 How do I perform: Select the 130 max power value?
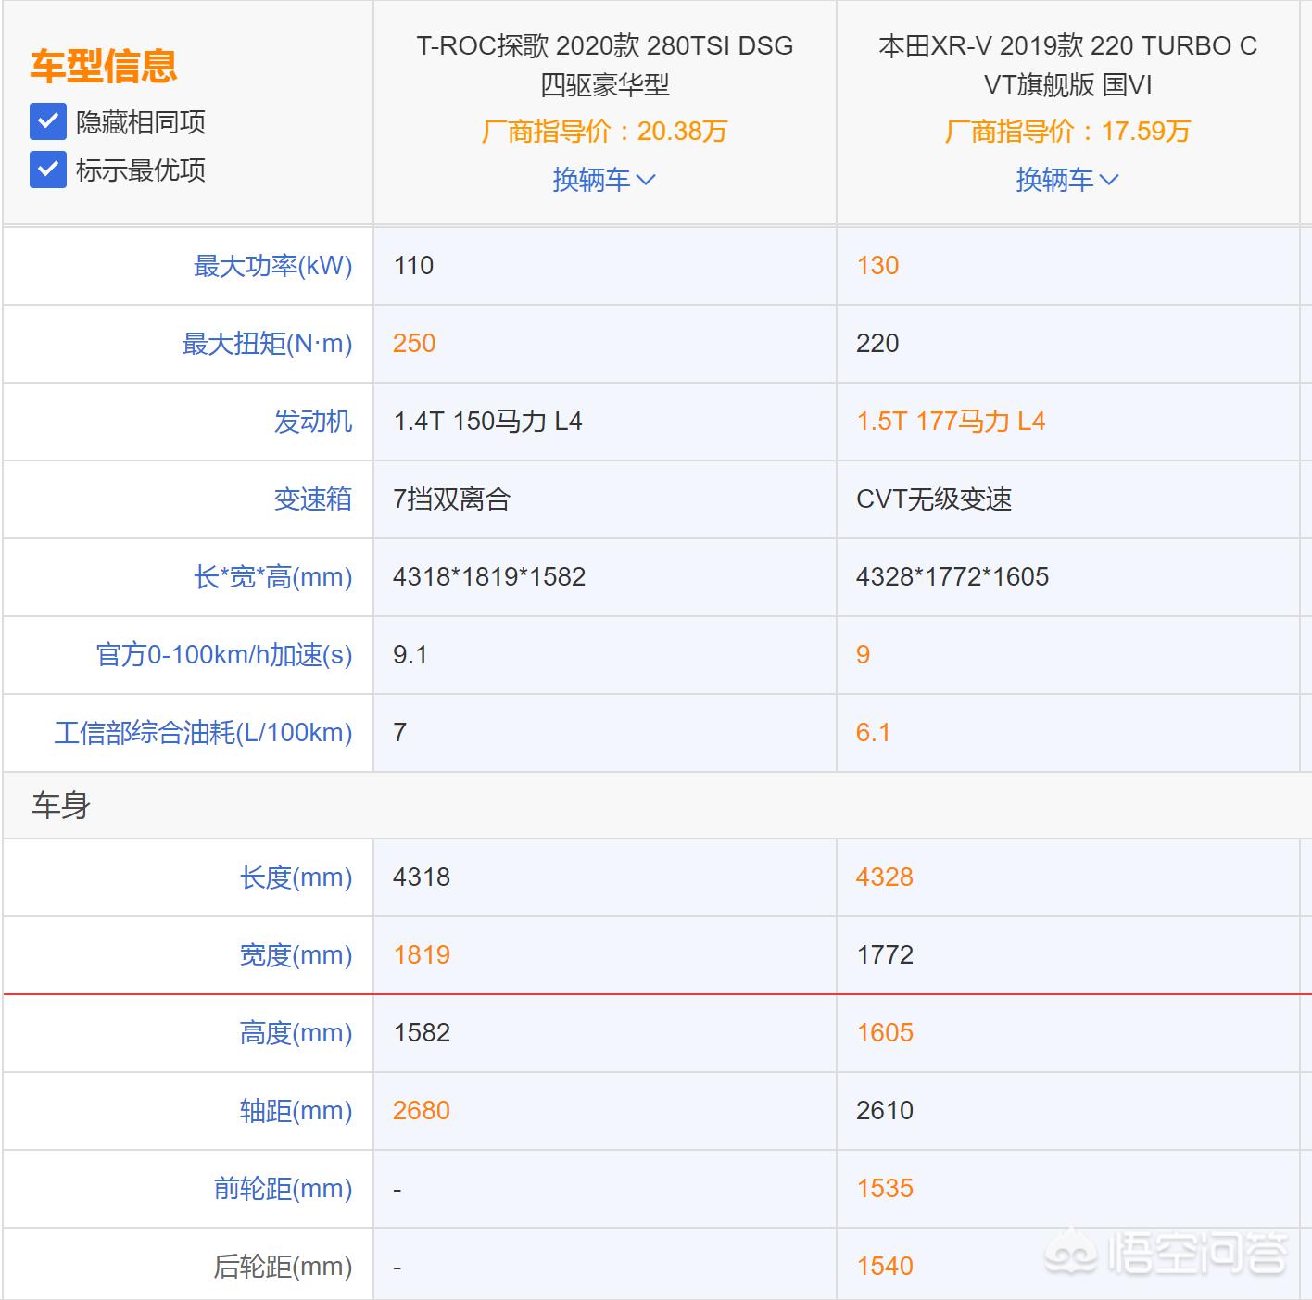(877, 266)
